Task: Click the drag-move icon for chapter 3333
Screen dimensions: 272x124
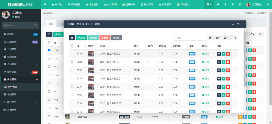Action: [x=219, y=54]
